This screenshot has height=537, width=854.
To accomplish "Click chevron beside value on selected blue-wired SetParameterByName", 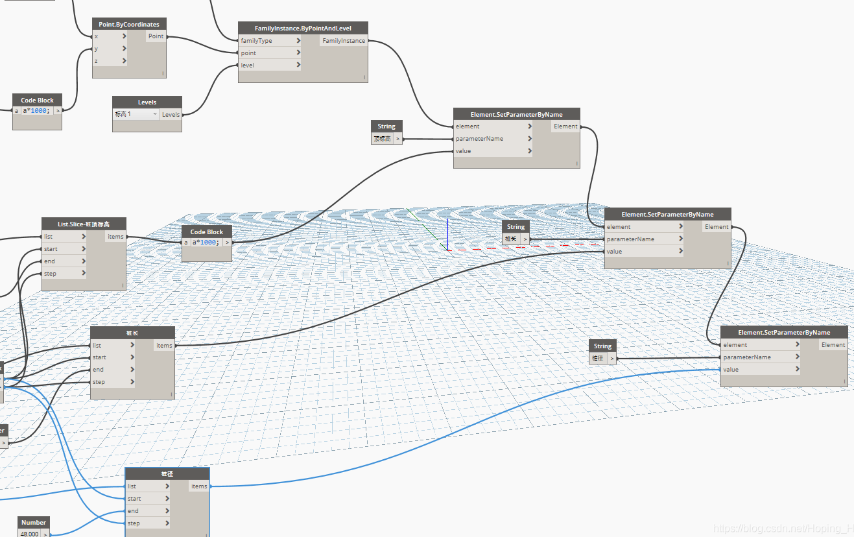I will click(797, 370).
